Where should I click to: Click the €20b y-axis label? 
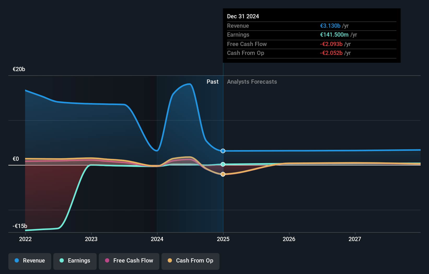(x=19, y=69)
